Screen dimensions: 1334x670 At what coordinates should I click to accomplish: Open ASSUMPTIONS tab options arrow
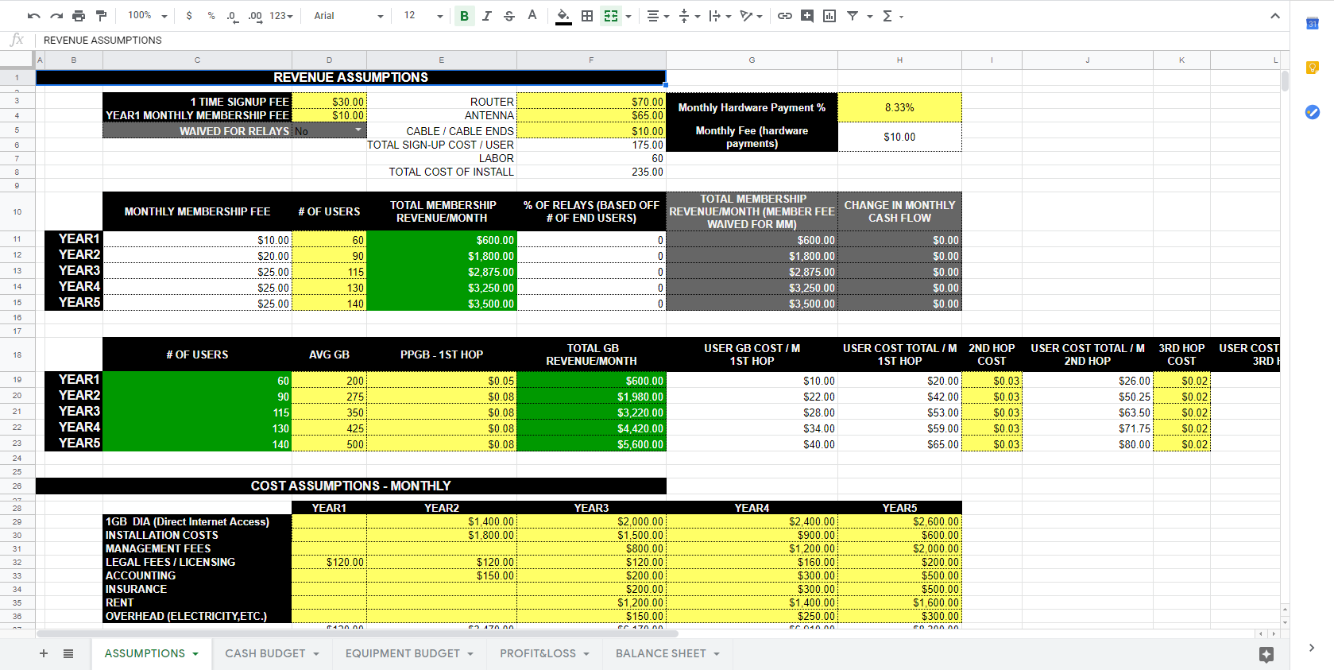point(195,654)
